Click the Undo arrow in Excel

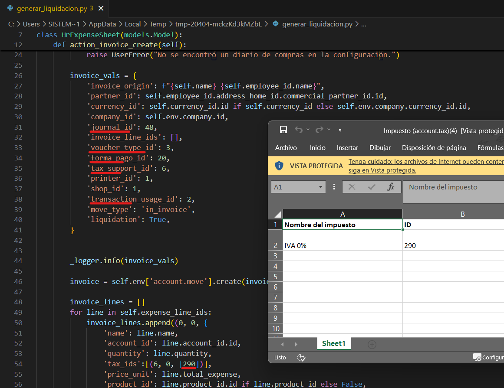[299, 130]
